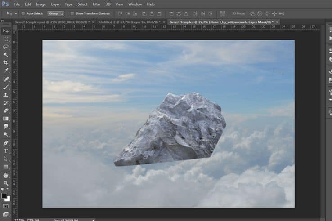Image resolution: width=332 pixels, height=221 pixels.
Task: Select the Crop tool
Action: pos(6,62)
